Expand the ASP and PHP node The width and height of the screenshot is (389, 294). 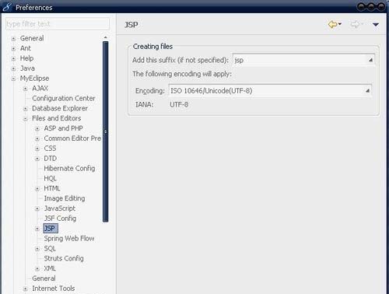pos(37,128)
